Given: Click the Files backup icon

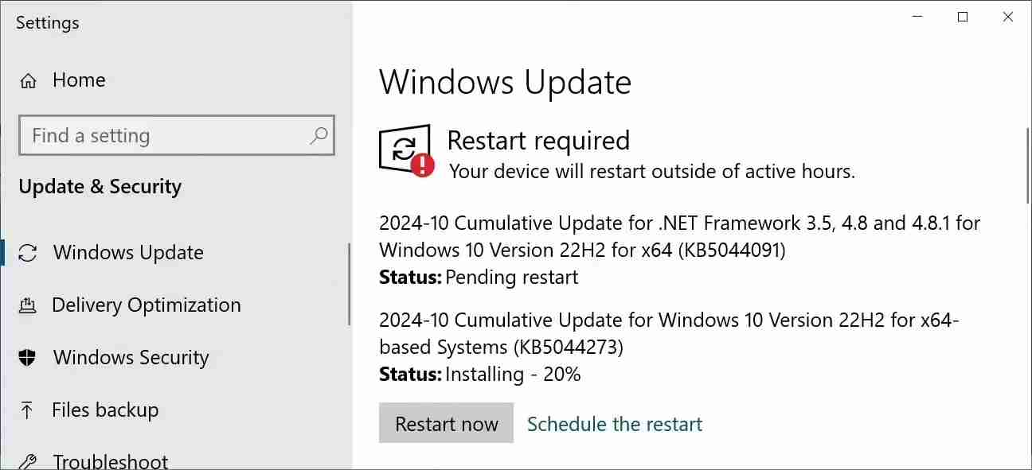Looking at the screenshot, I should pos(26,410).
